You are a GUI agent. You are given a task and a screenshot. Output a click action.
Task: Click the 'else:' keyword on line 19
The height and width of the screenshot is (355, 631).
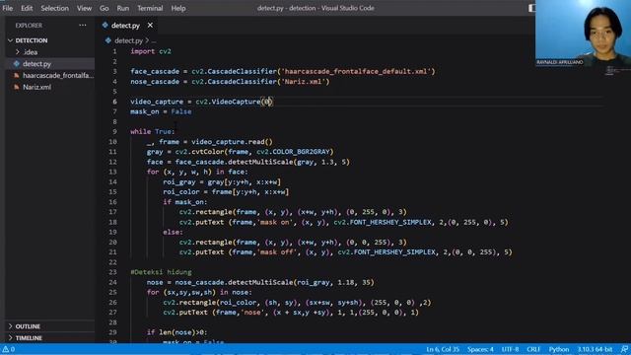pyautogui.click(x=174, y=232)
